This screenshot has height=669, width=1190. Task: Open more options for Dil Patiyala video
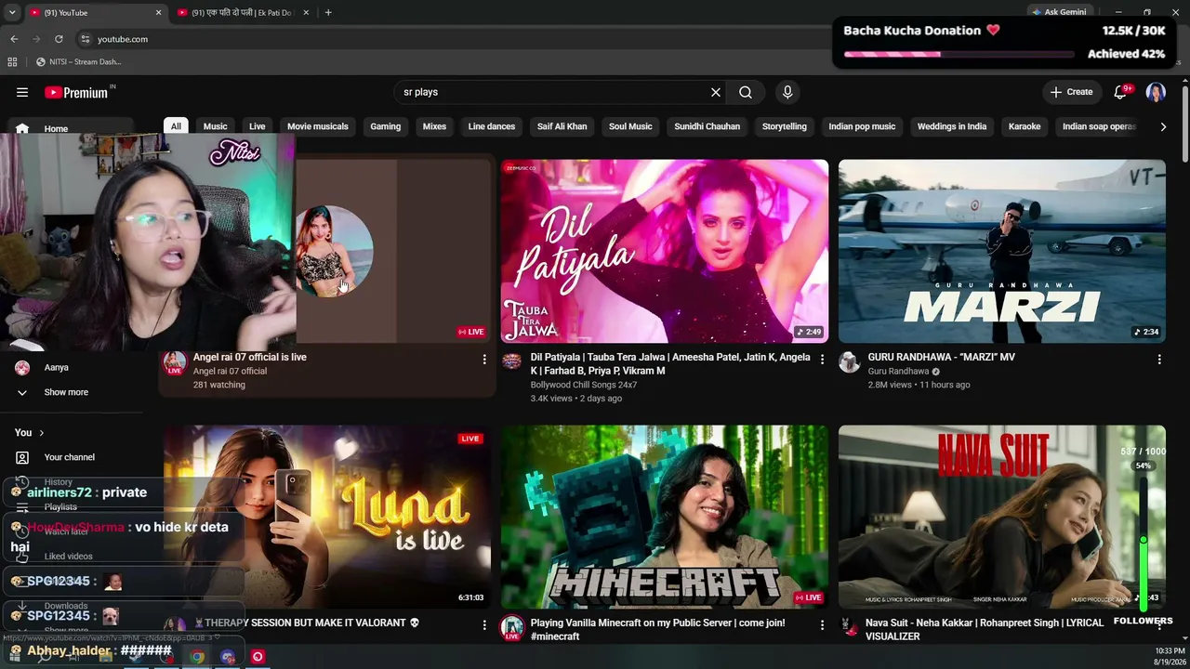[x=822, y=359]
